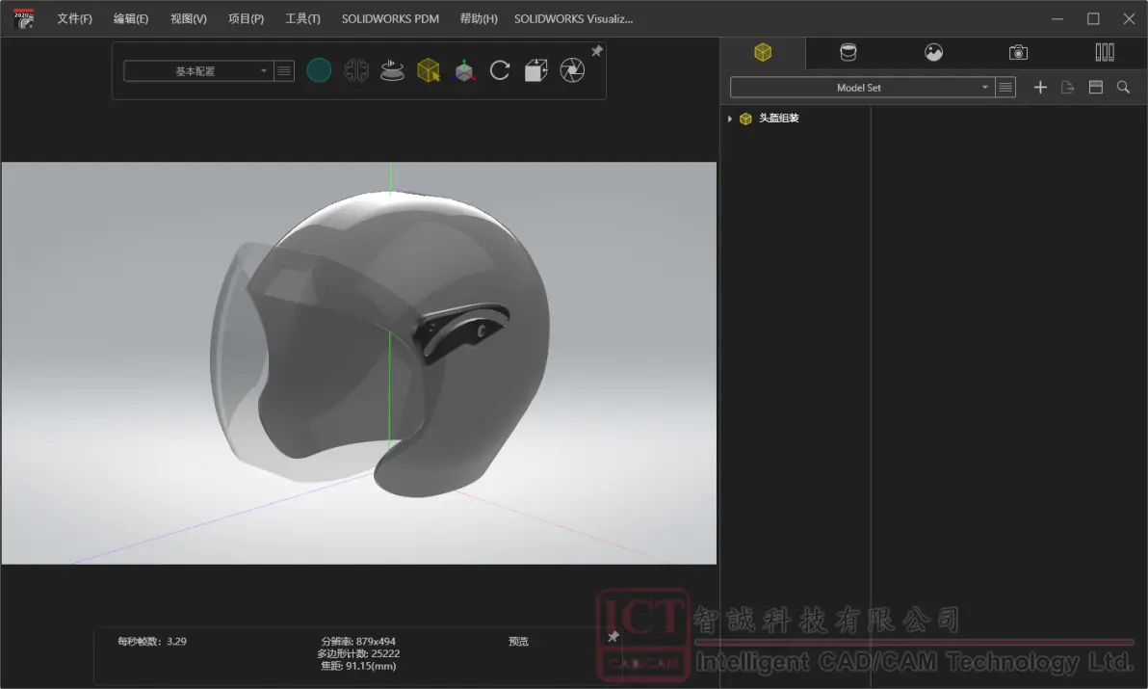The height and width of the screenshot is (689, 1148).
Task: Switch to the Scenes tab landscape icon
Action: 933,53
